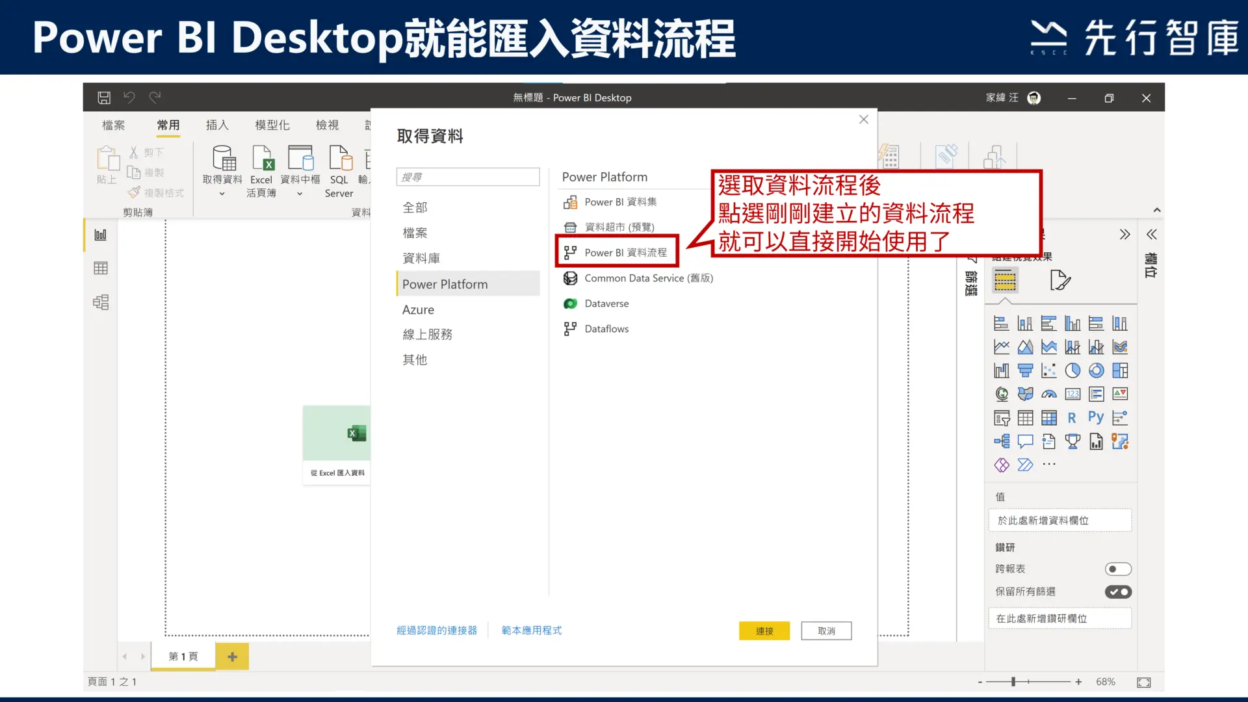Open the 檔案 ribbon tab
The height and width of the screenshot is (702, 1248).
(114, 125)
